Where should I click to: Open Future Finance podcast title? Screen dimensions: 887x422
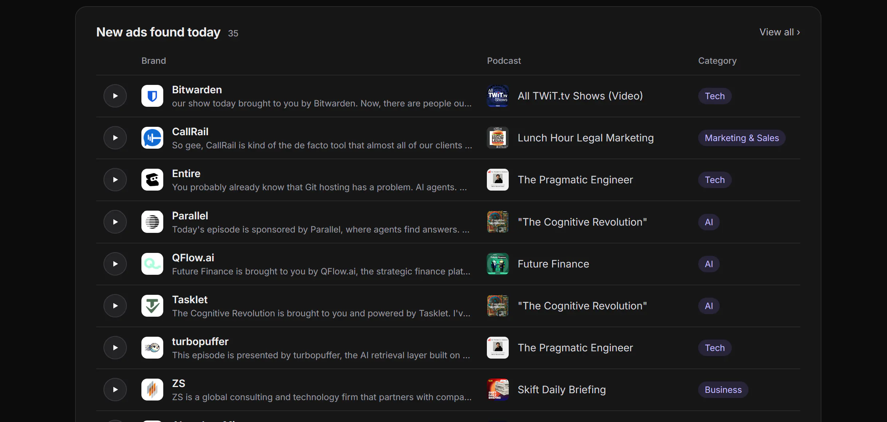tap(553, 264)
